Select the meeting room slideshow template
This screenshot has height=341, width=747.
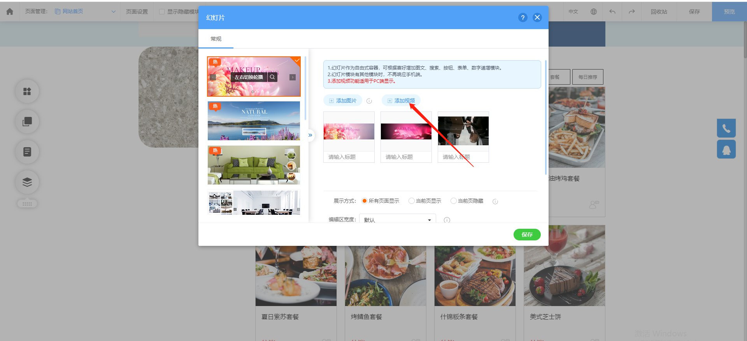coord(254,202)
